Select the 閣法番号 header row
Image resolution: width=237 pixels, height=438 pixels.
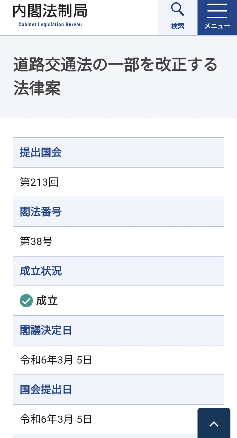[x=118, y=212]
